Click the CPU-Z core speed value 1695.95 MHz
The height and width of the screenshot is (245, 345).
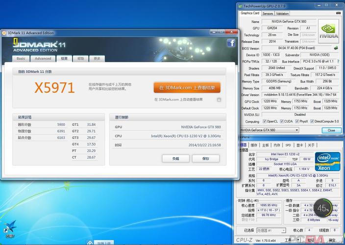click(x=269, y=205)
